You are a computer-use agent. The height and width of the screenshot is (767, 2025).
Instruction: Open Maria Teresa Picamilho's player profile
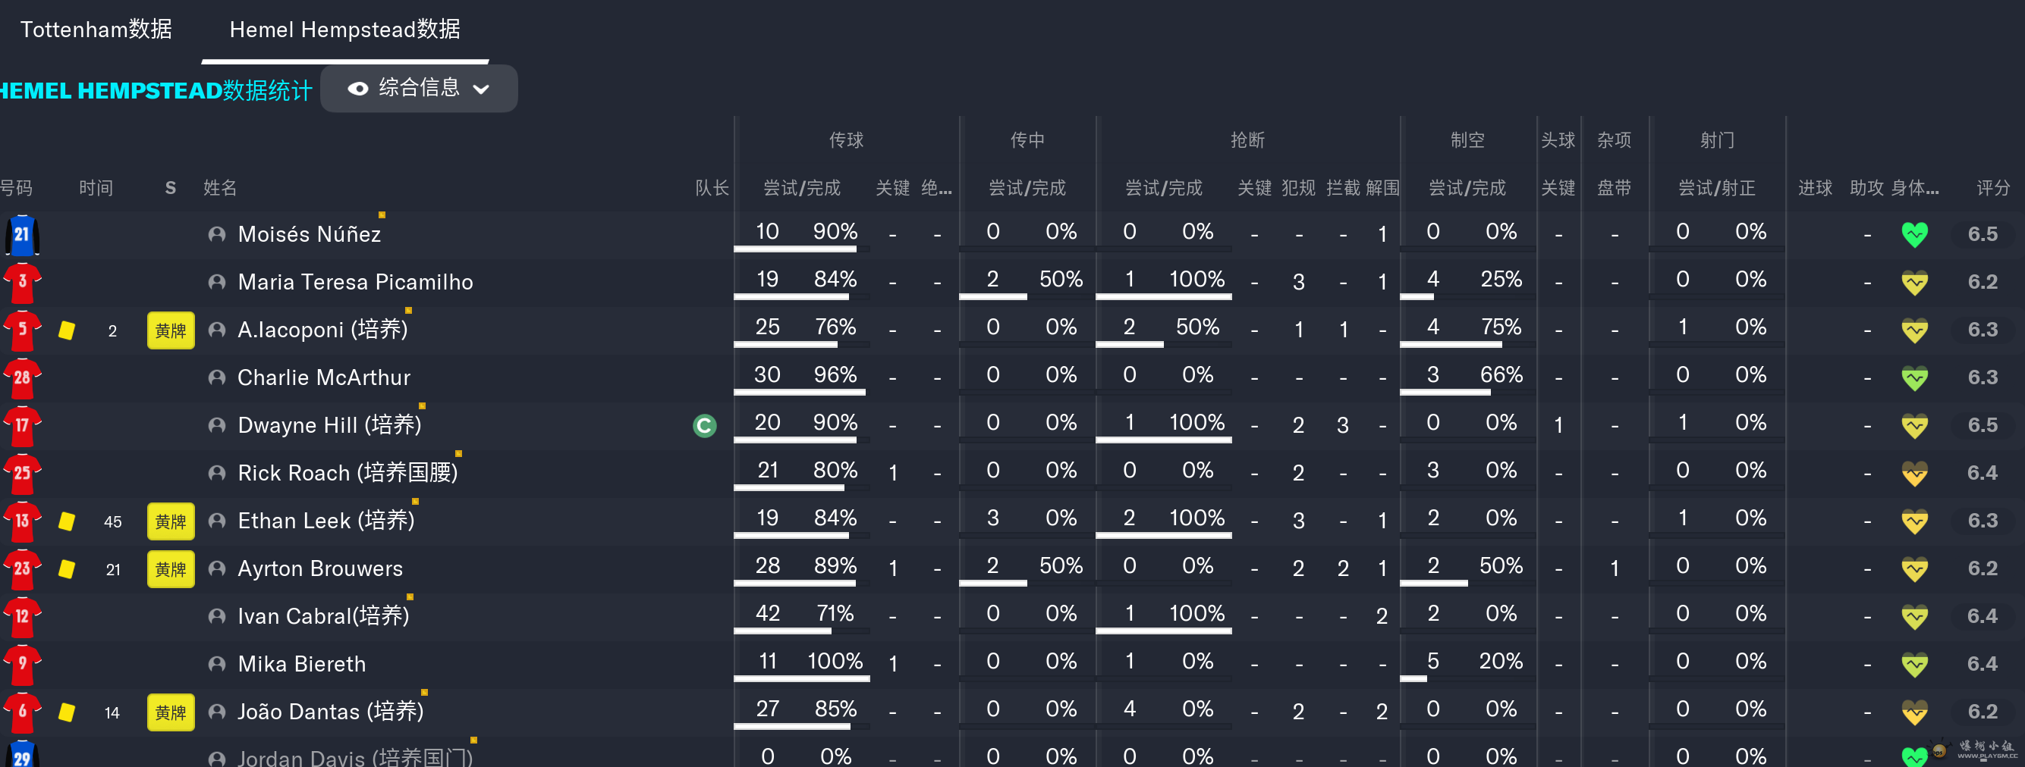355,283
